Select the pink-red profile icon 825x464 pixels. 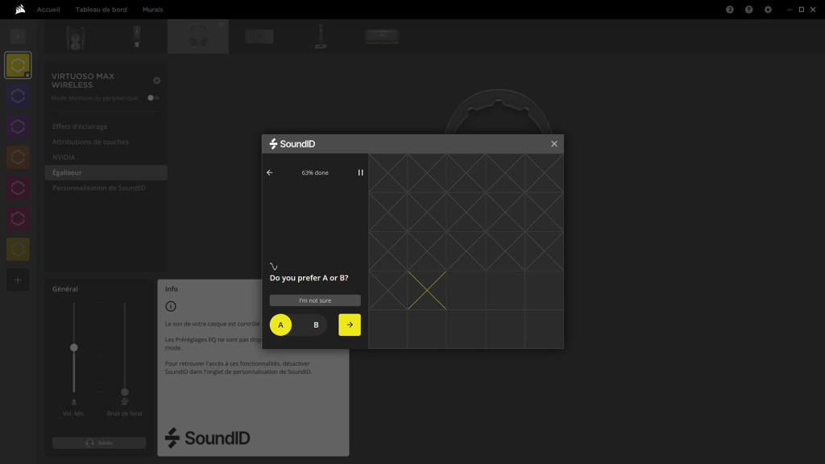point(18,218)
